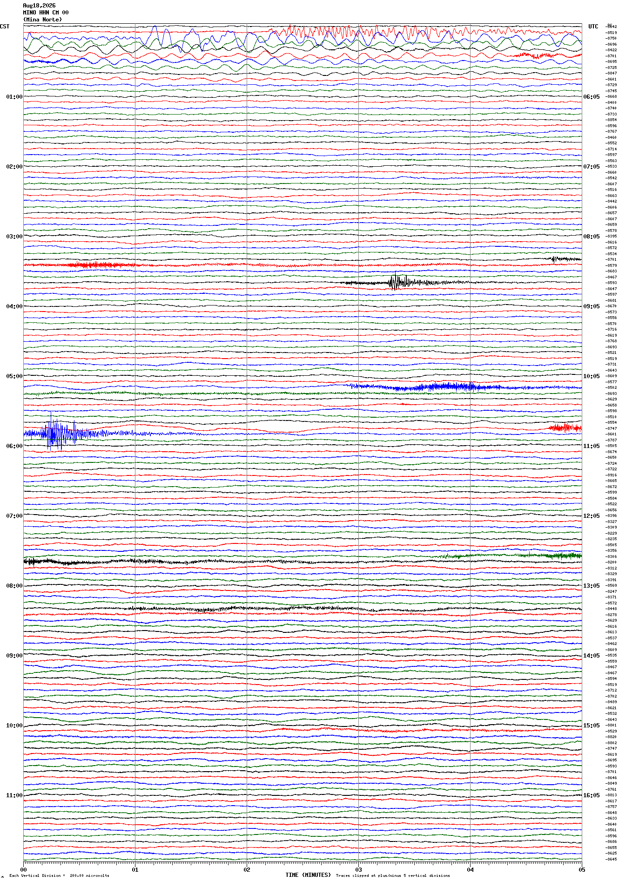Select the 02 minute mark on the bottom axis
This screenshot has width=619, height=882.
click(x=247, y=869)
